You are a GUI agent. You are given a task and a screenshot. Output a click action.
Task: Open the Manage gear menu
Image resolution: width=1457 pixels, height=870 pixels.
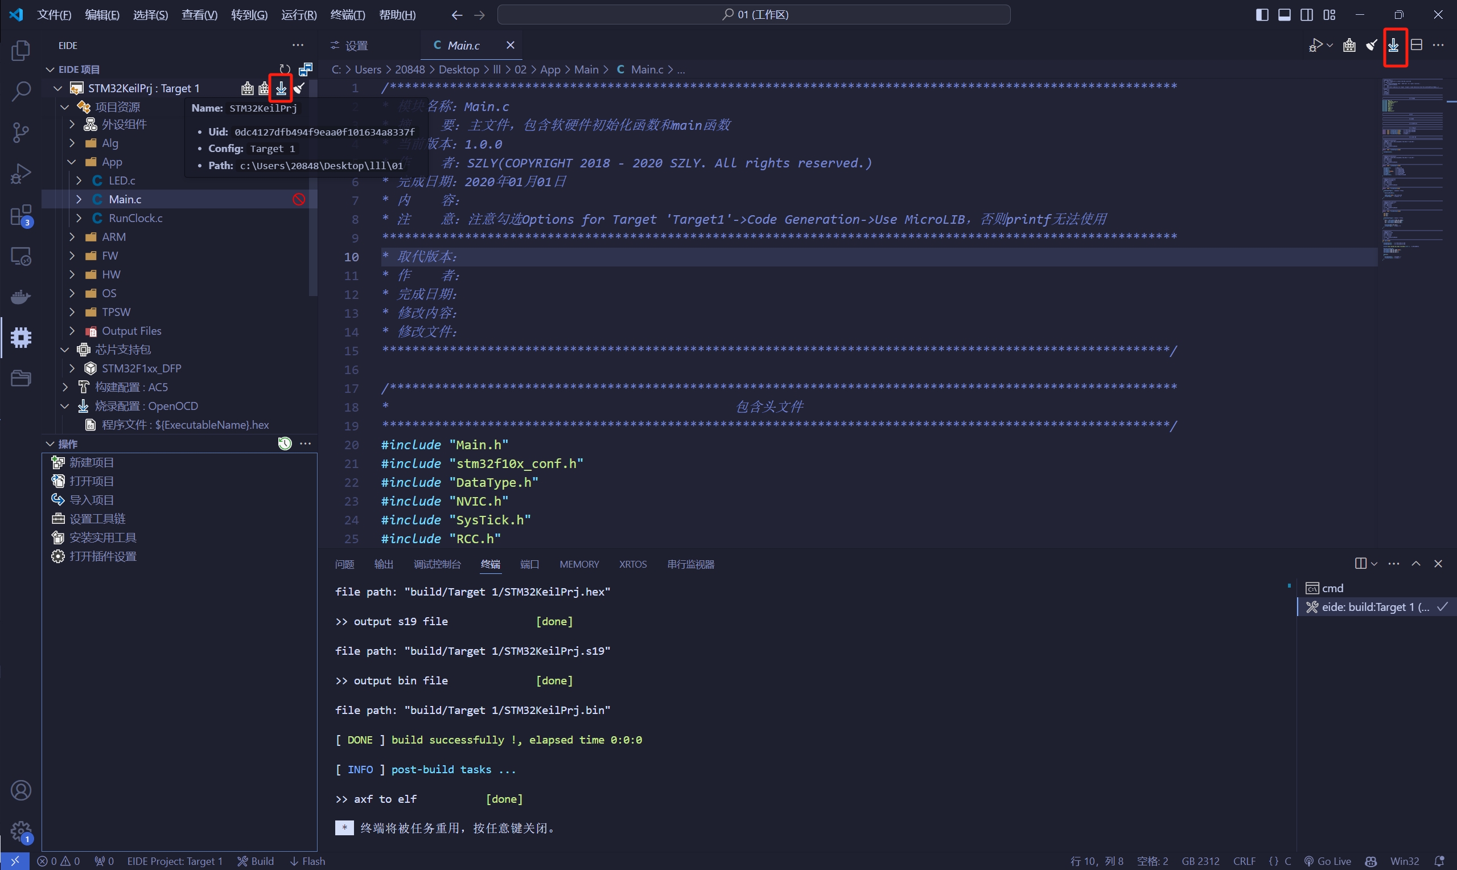coord(21,831)
